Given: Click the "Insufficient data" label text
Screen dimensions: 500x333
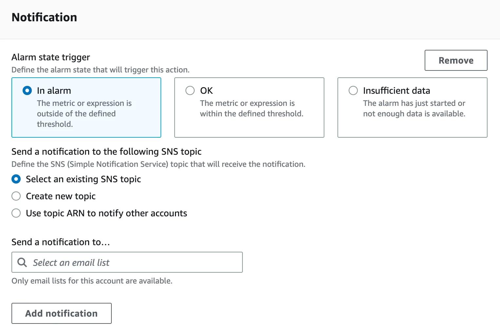Looking at the screenshot, I should tap(396, 90).
